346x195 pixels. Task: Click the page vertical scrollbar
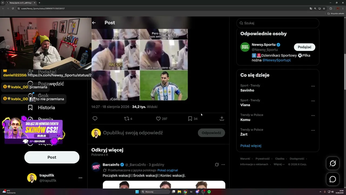tap(345, 72)
